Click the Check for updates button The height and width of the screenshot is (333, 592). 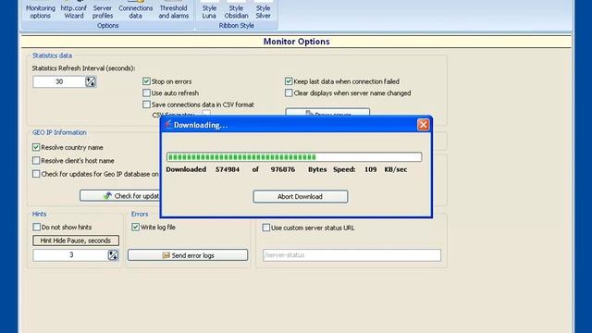click(120, 195)
